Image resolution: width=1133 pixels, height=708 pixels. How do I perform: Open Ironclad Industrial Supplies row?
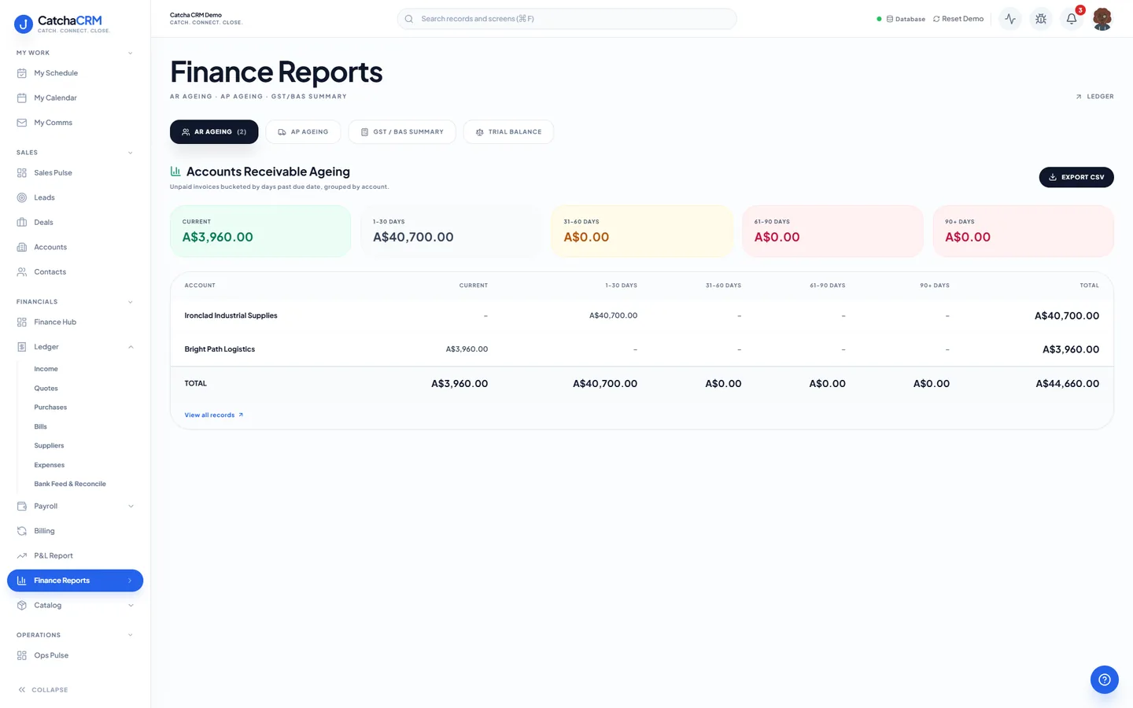[x=641, y=315]
